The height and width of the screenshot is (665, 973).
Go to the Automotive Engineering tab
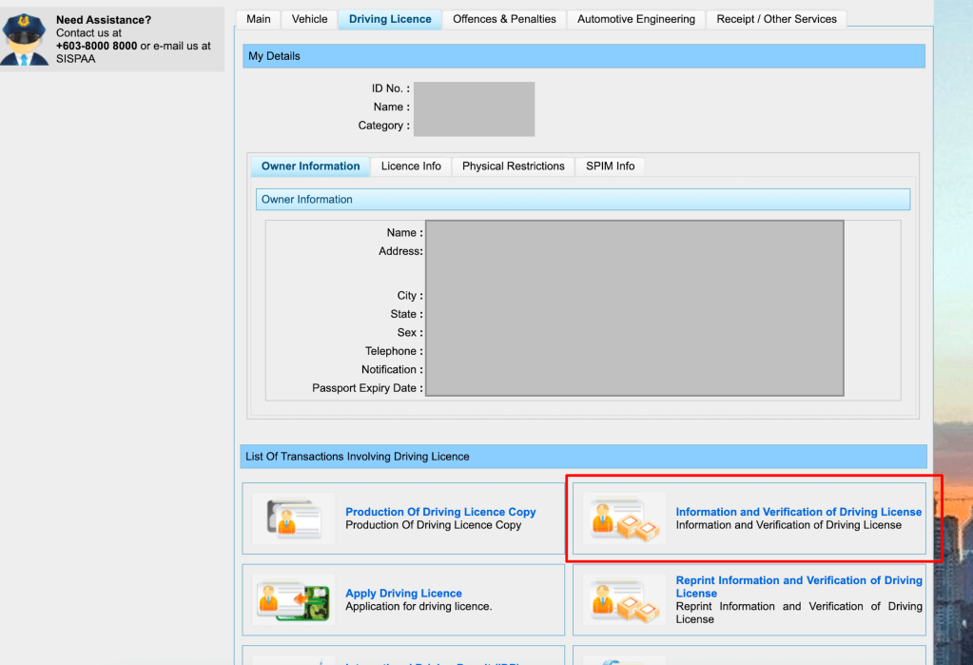click(x=635, y=19)
